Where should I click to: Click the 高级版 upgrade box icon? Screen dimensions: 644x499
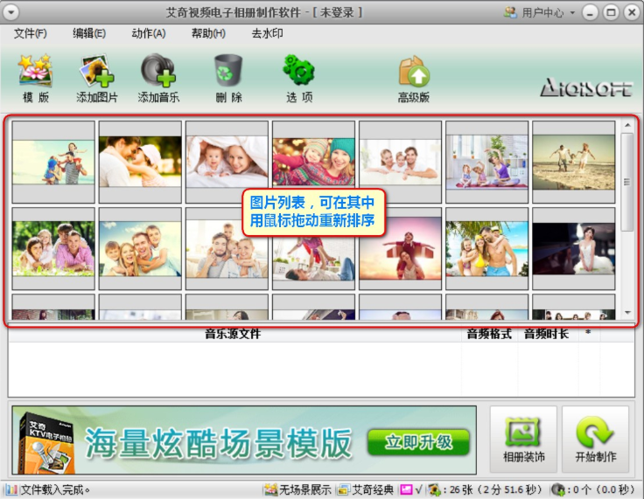point(414,71)
